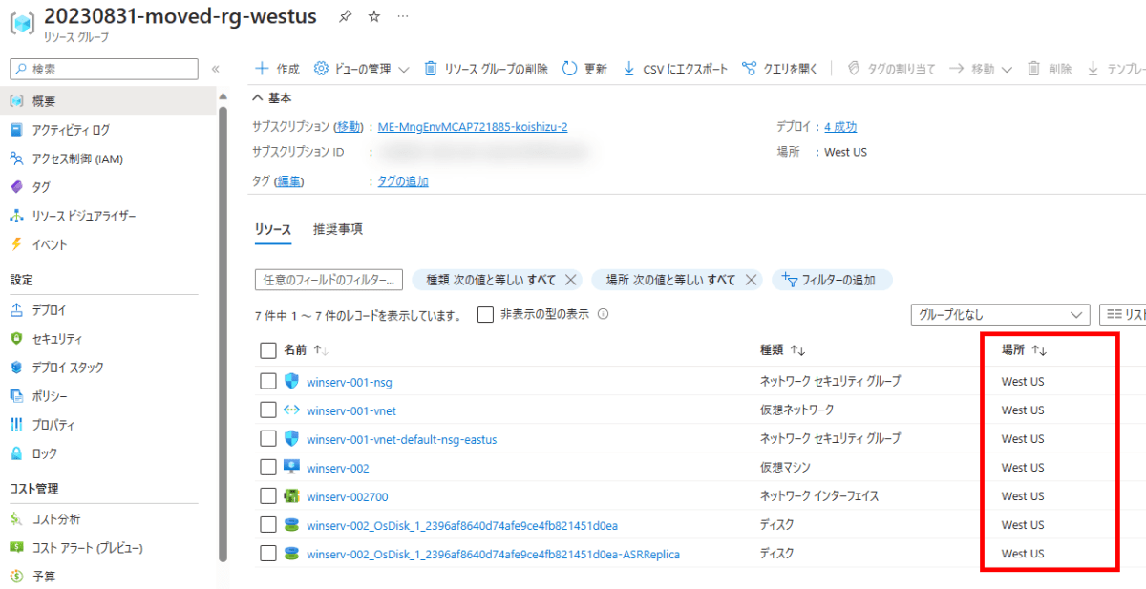Click the コスト分析 icon
The image size is (1146, 589).
pyautogui.click(x=16, y=519)
